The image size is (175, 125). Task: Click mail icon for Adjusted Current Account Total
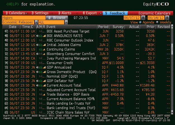pyautogui.click(x=41, y=90)
